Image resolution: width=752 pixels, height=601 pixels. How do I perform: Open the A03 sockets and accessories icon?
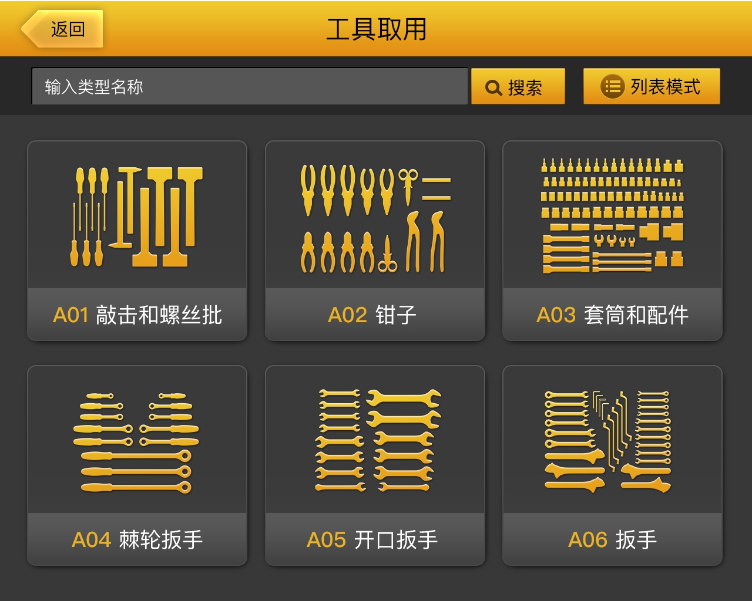612,215
